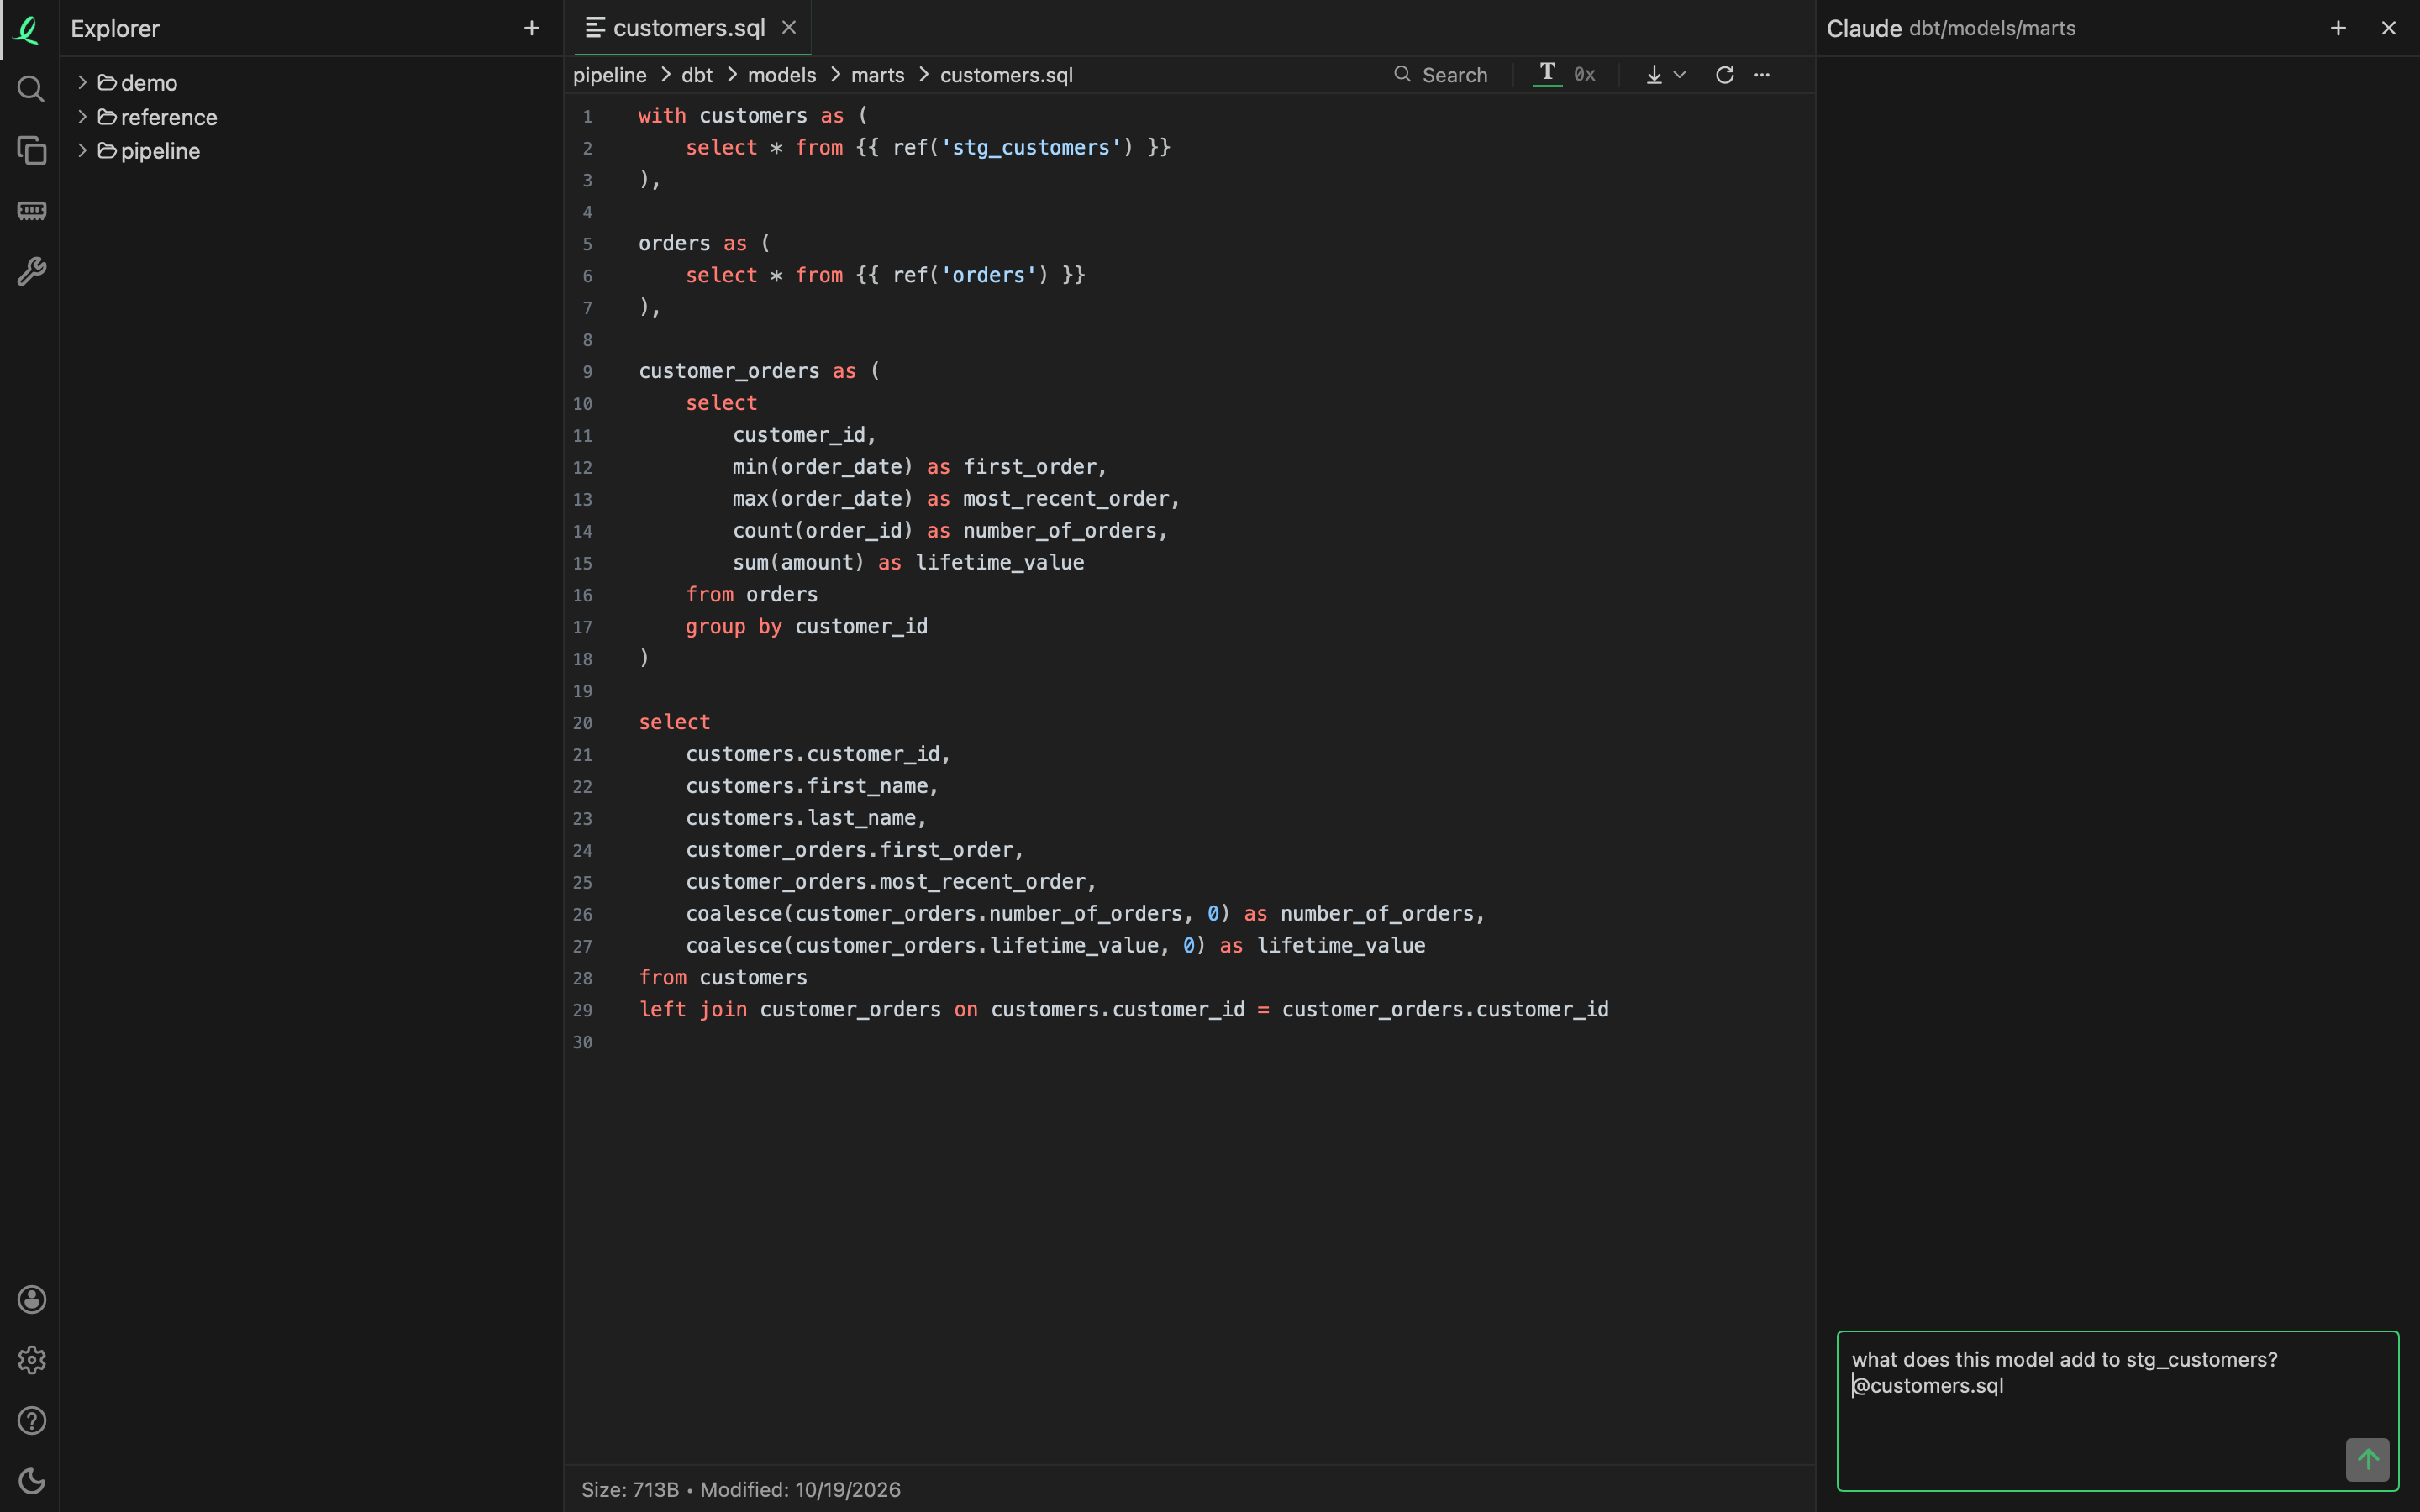
Task: Open the user account icon
Action: (31, 1299)
